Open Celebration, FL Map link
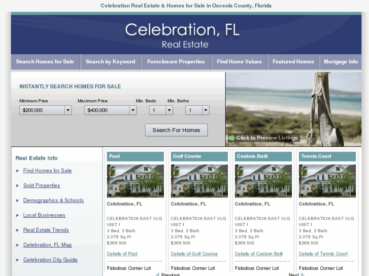Screen dimensions: 369x276 (47, 245)
